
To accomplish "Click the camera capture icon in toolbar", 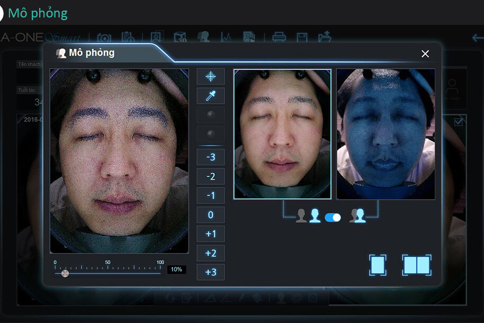I will coord(104,38).
